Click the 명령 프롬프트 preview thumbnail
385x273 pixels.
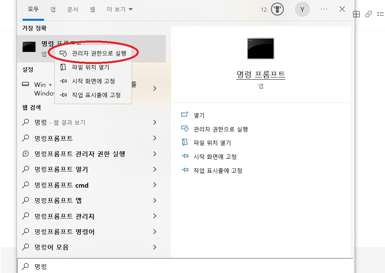click(261, 48)
